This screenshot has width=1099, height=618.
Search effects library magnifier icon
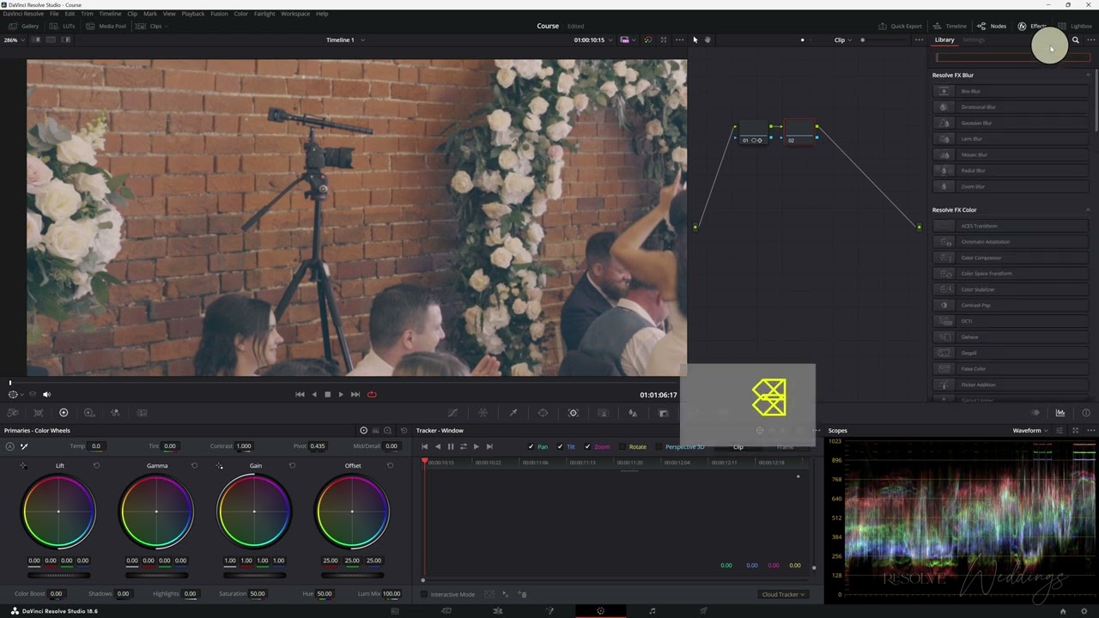pos(1075,40)
